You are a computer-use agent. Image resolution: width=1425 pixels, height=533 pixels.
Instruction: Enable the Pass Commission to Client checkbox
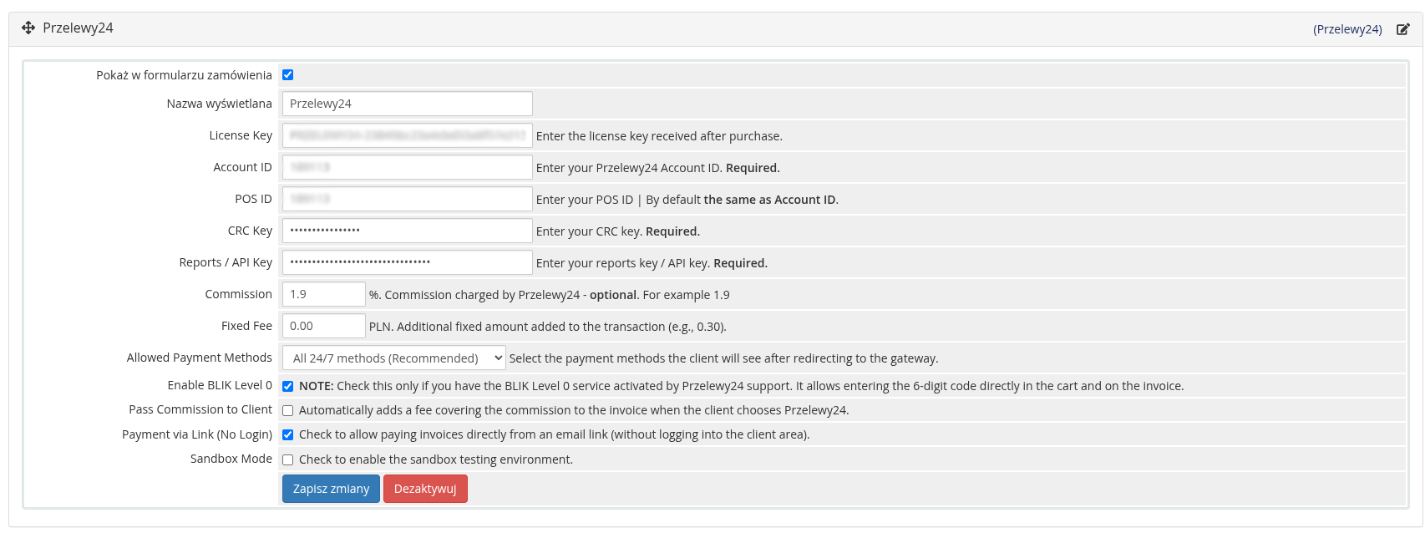pyautogui.click(x=288, y=411)
